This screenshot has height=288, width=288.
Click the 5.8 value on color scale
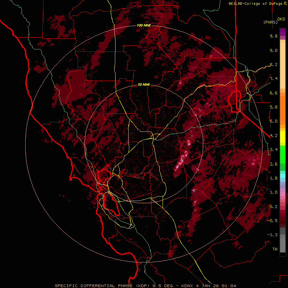pyautogui.click(x=274, y=107)
